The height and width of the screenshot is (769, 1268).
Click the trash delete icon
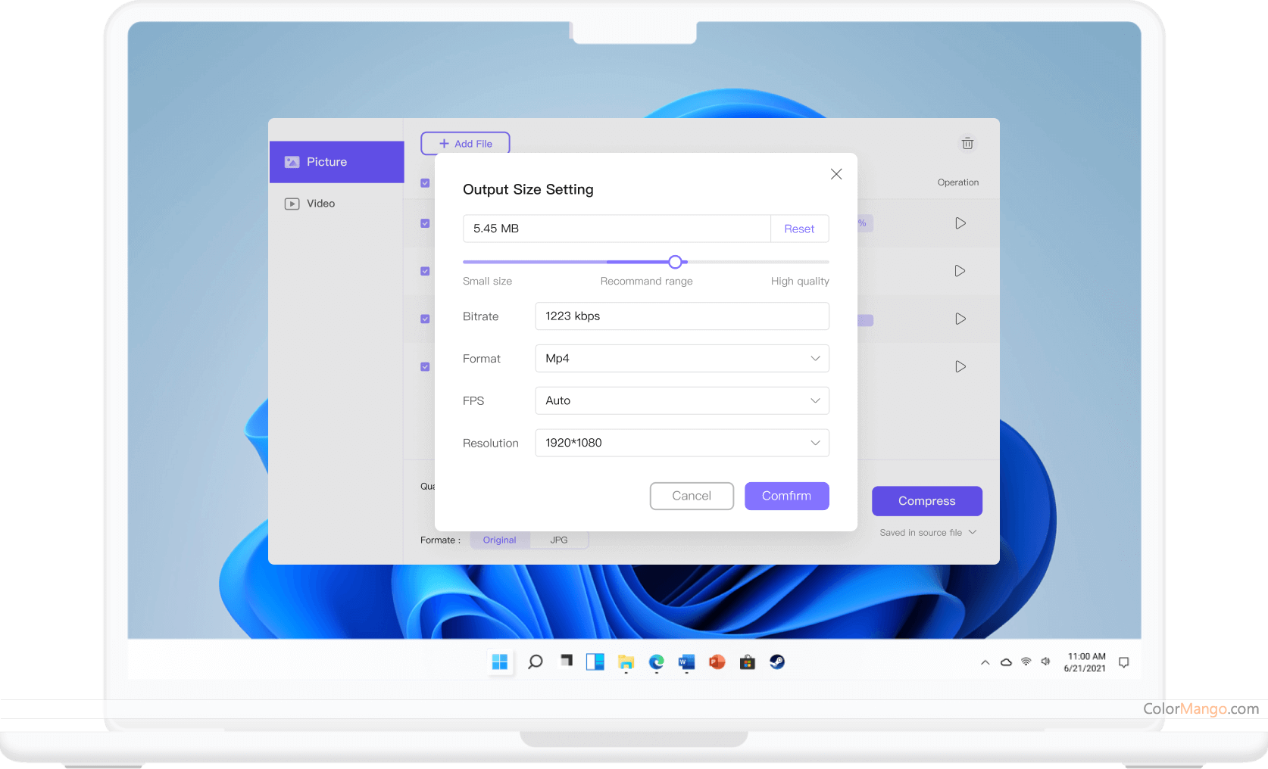[967, 144]
